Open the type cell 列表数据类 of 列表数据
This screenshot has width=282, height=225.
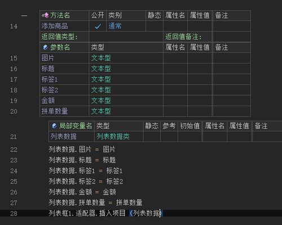point(118,136)
